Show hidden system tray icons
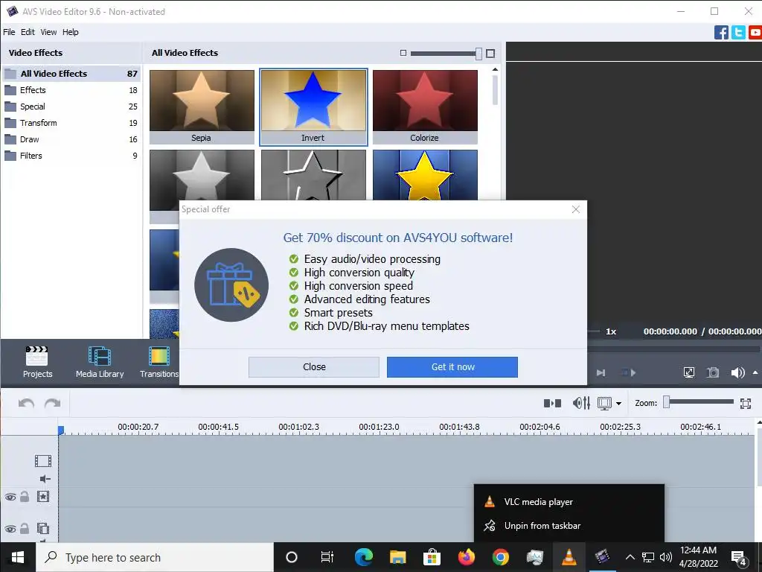Image resolution: width=762 pixels, height=572 pixels. [x=630, y=557]
